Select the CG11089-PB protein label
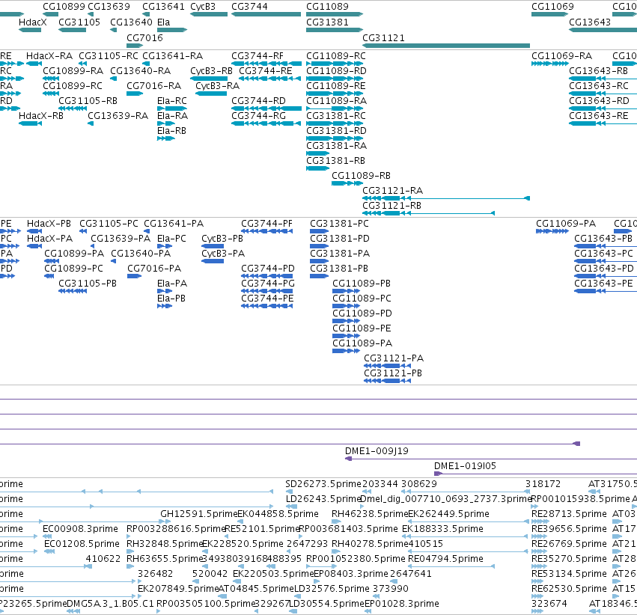Screen dimensions: 637x615 tap(362, 284)
